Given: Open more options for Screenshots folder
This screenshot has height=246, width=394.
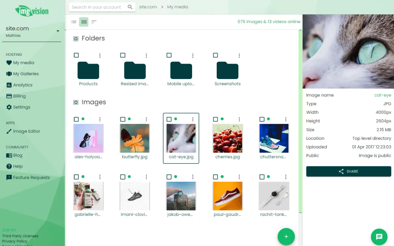Looking at the screenshot, I should click(x=239, y=55).
